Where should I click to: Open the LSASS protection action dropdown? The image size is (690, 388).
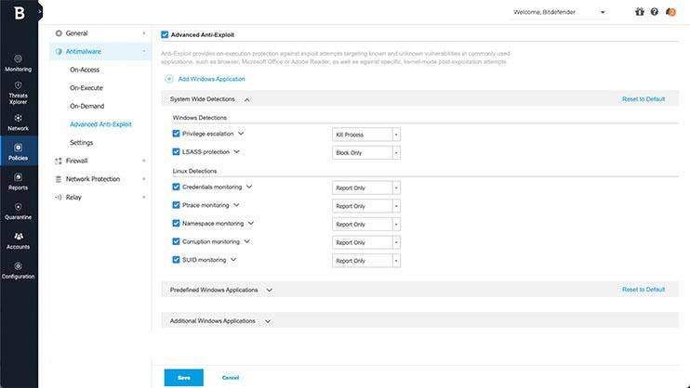tap(366, 152)
